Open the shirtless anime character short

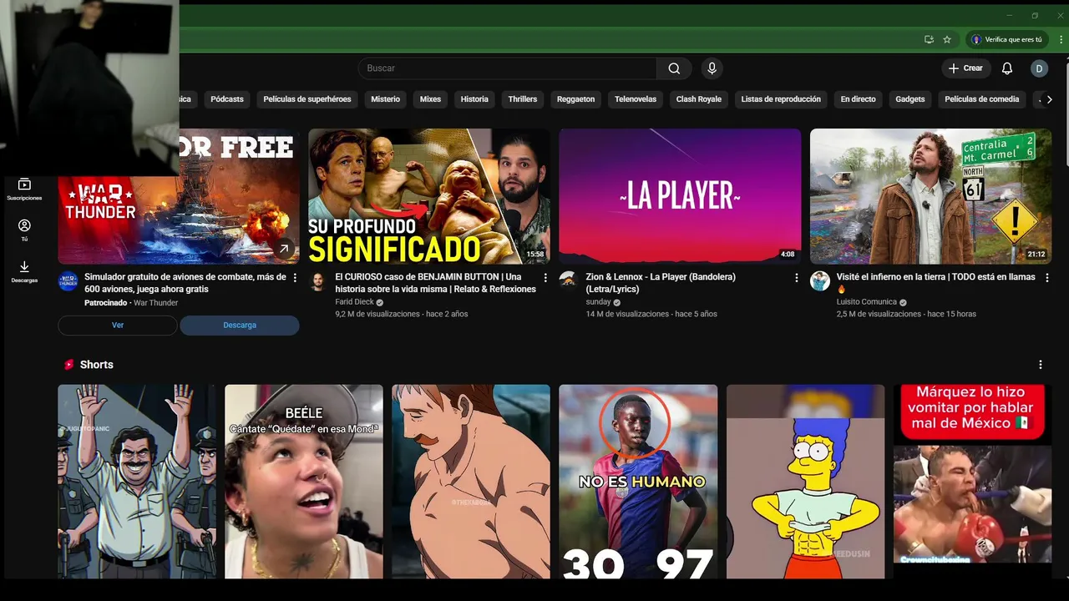click(471, 482)
